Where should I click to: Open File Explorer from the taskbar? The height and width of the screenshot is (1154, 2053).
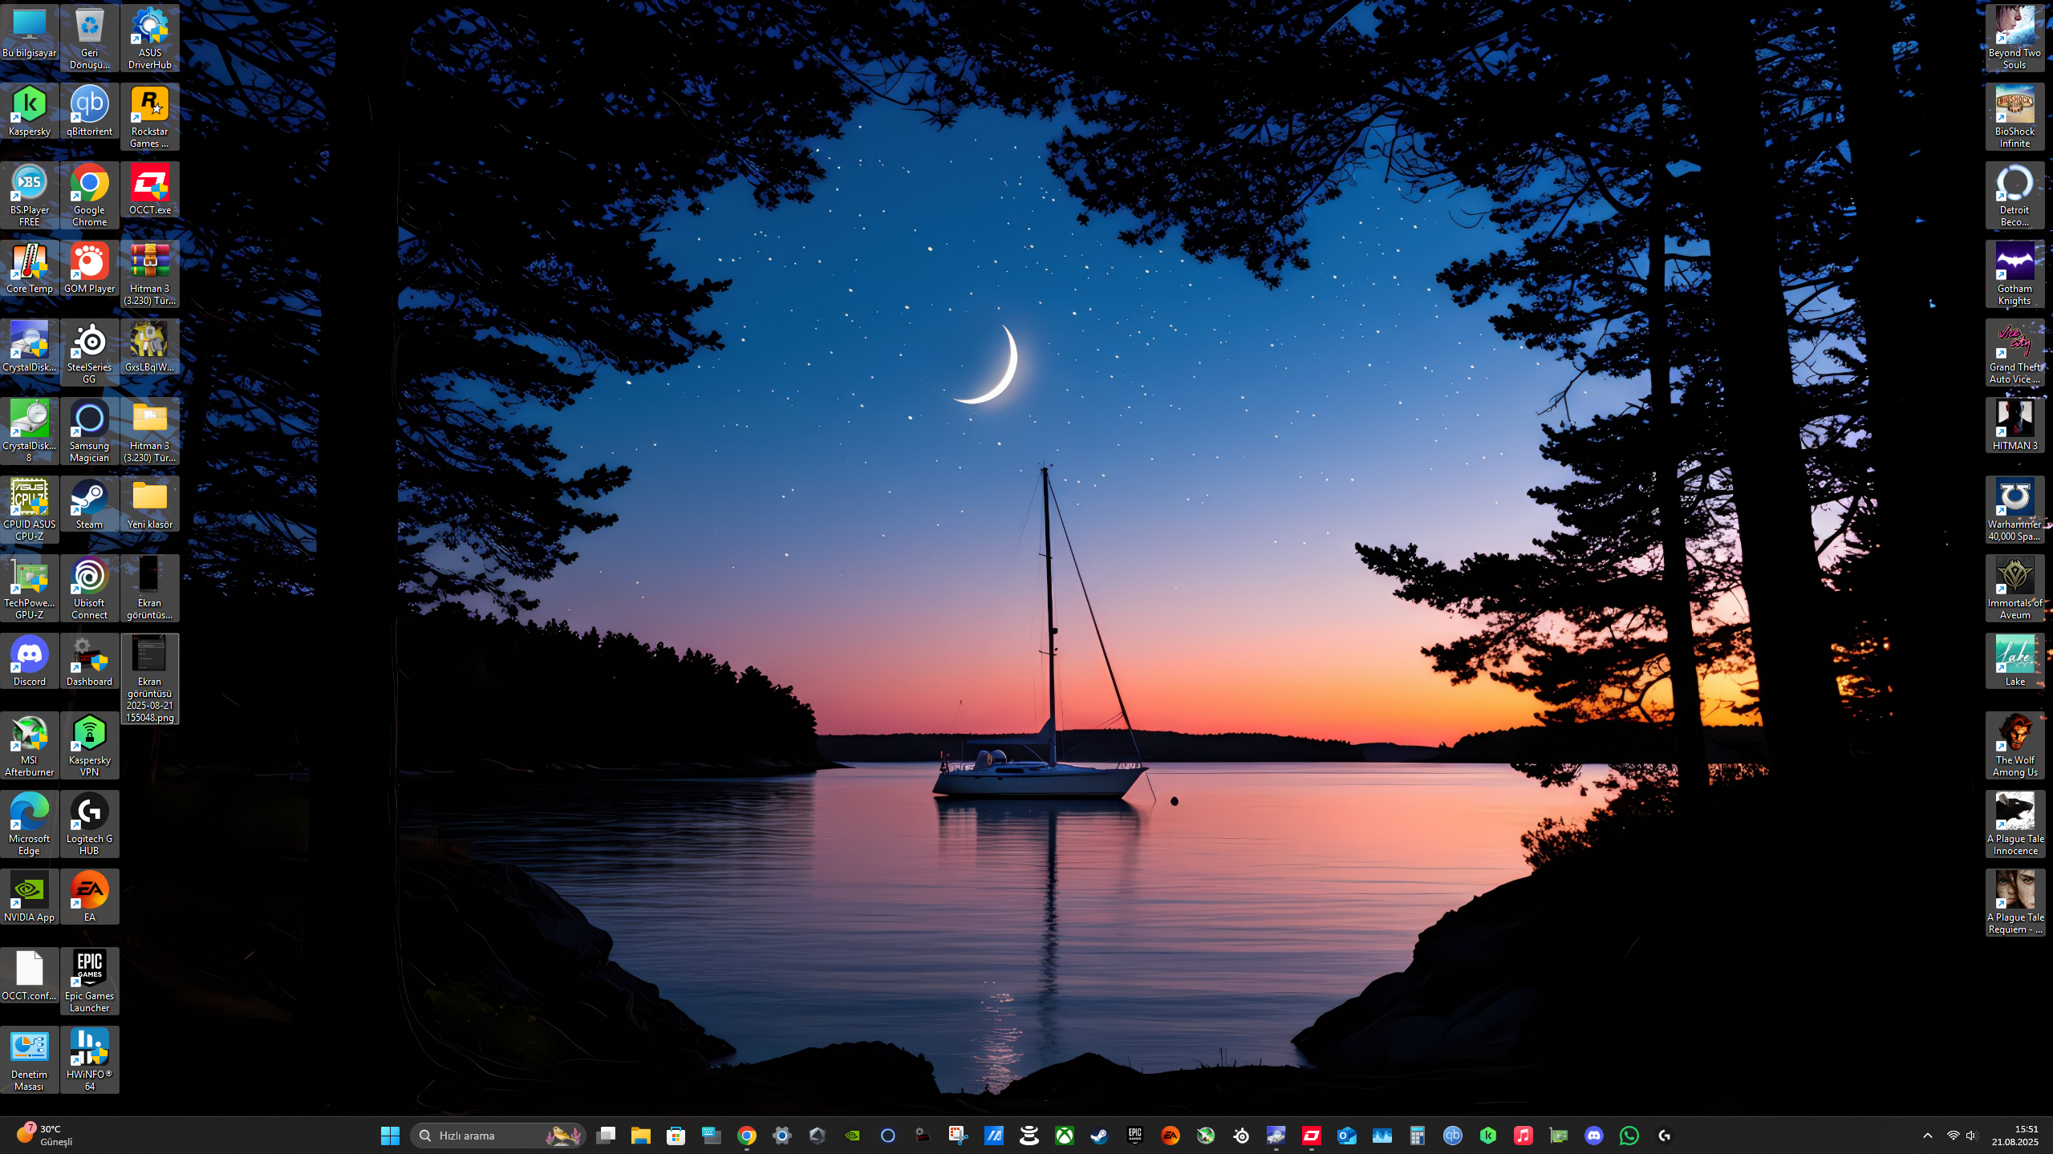tap(640, 1136)
